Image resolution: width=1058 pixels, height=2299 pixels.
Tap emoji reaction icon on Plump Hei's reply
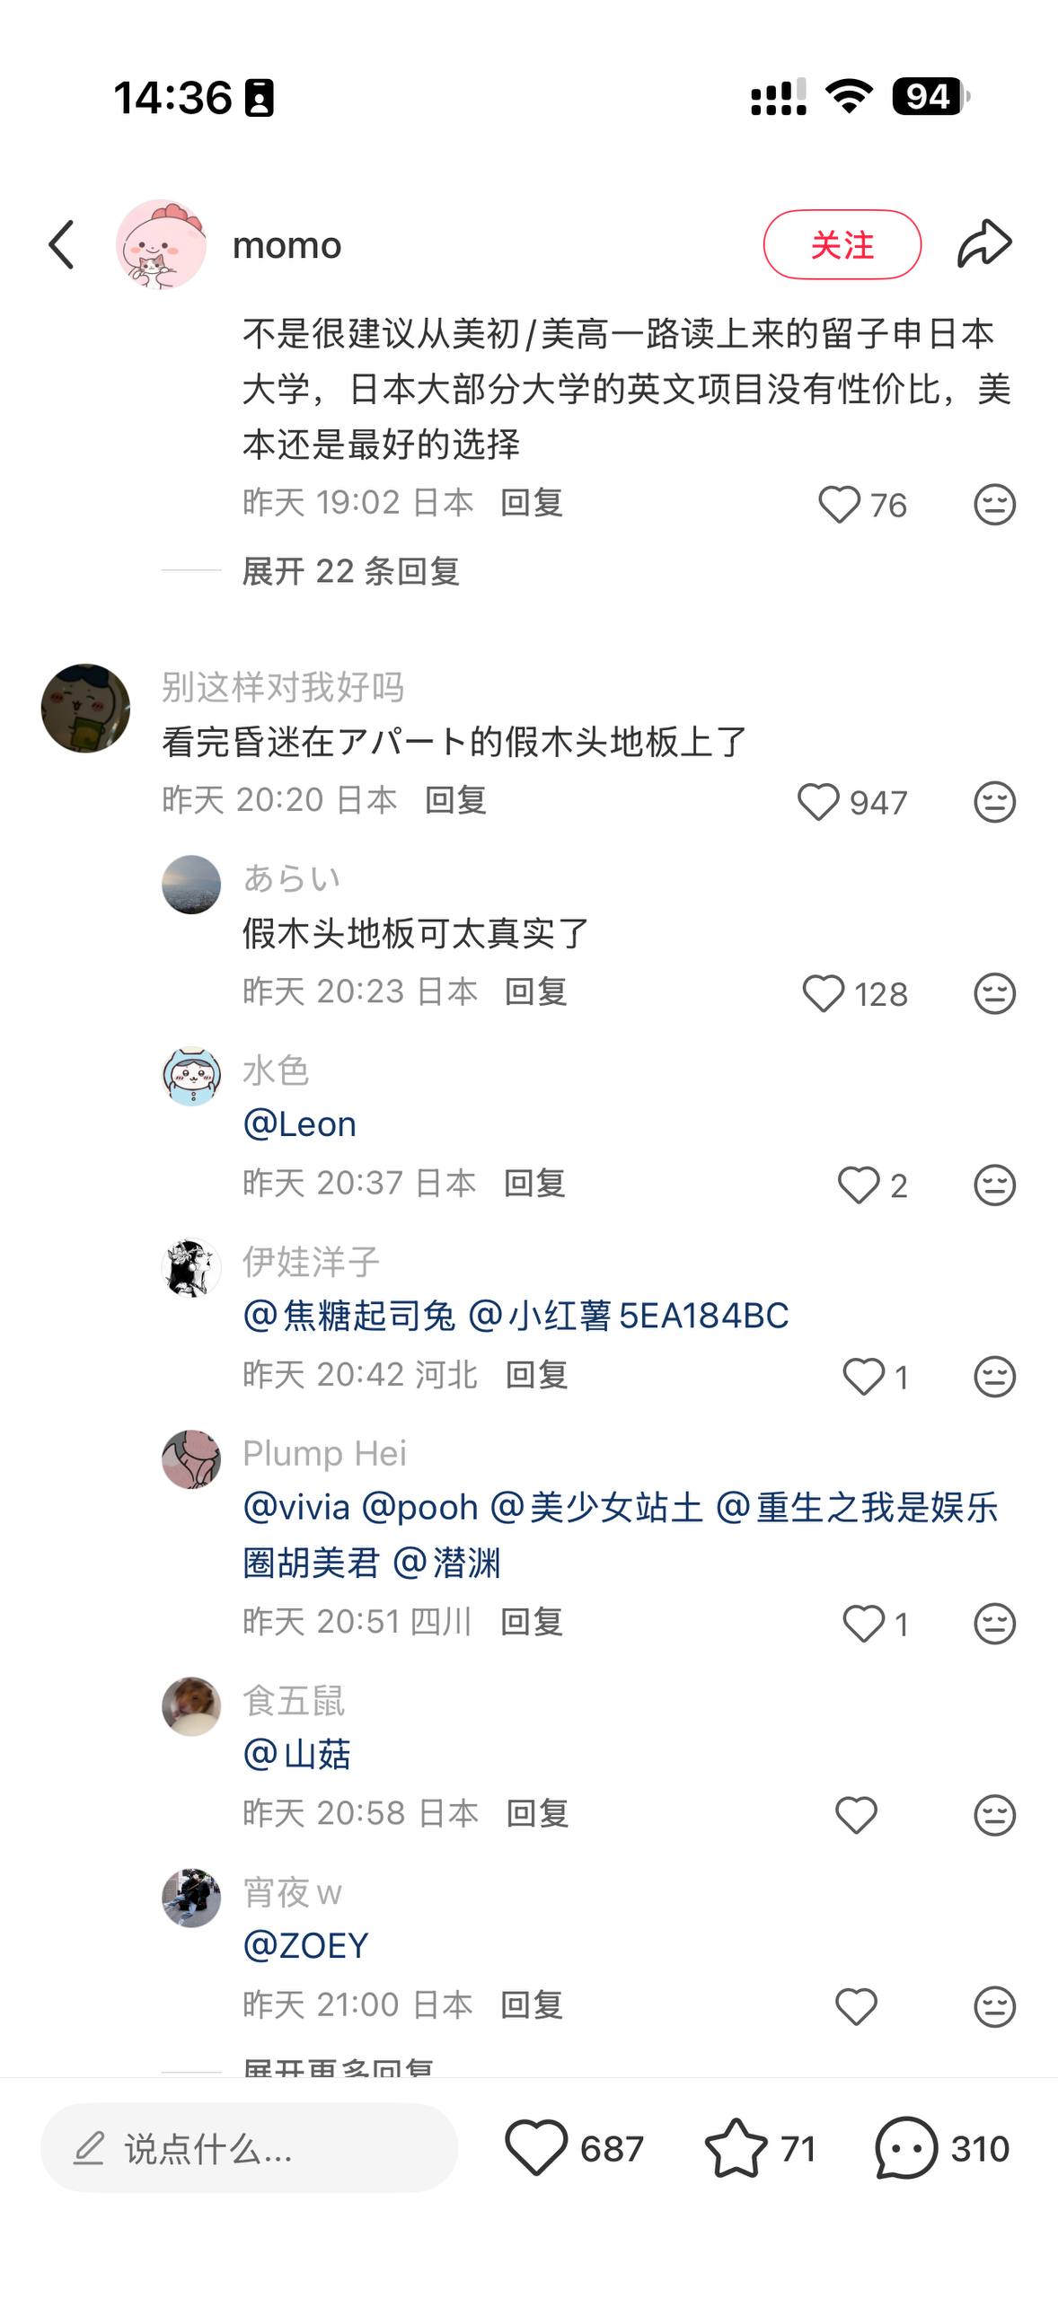pos(994,1624)
